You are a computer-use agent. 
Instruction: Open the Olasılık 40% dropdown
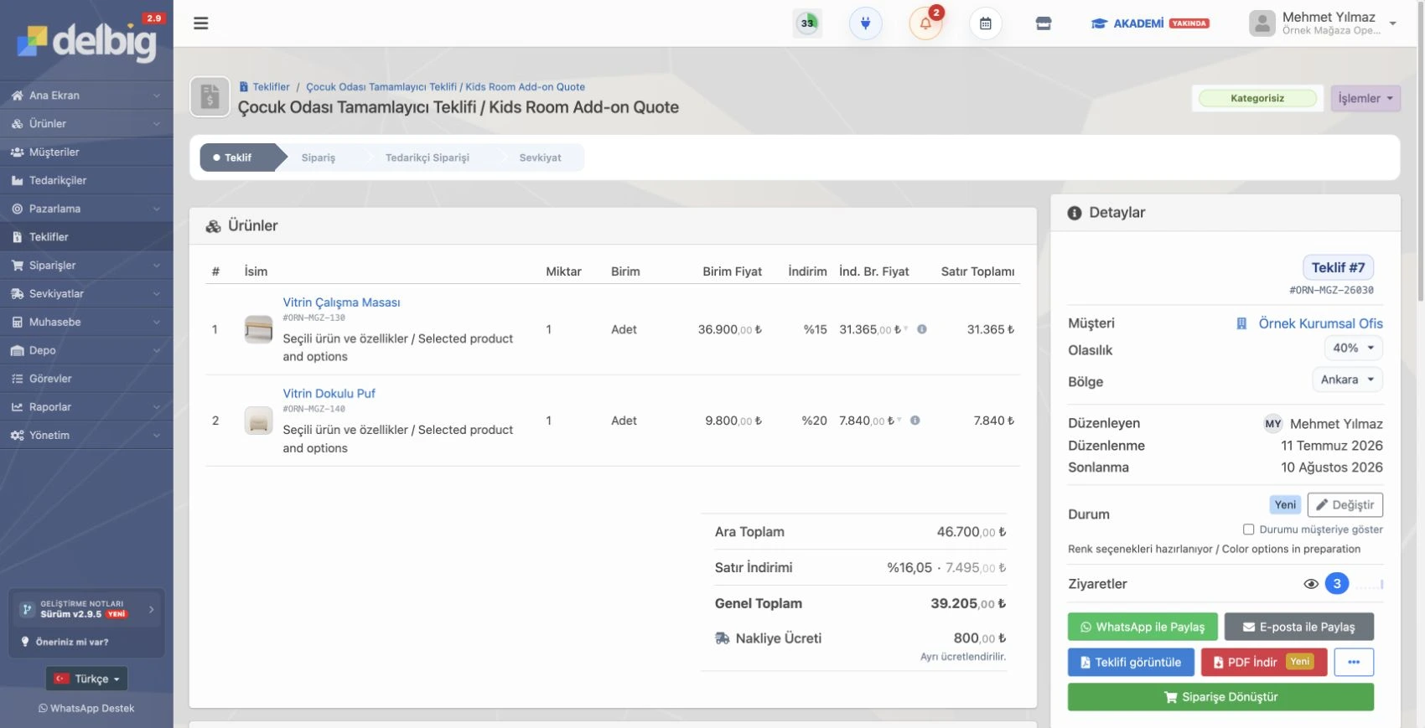click(1353, 348)
